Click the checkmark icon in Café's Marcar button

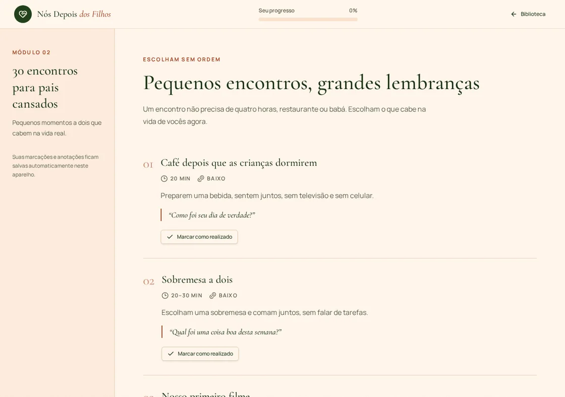169,237
